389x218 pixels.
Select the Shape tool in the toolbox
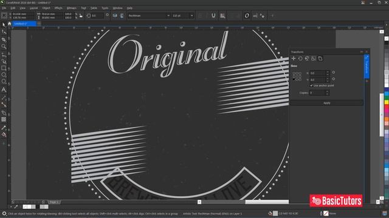coord(4,32)
